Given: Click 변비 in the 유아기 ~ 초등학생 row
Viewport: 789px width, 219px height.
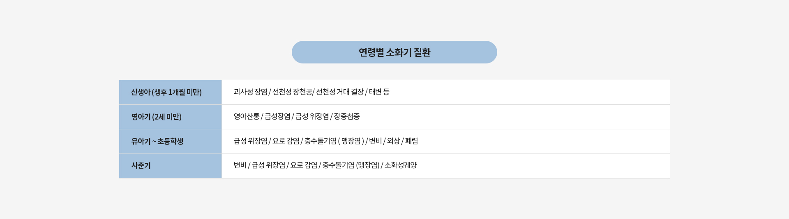Looking at the screenshot, I should (375, 141).
